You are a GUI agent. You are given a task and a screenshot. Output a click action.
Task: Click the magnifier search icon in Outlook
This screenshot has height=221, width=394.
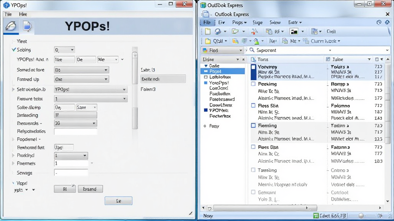coord(252,50)
